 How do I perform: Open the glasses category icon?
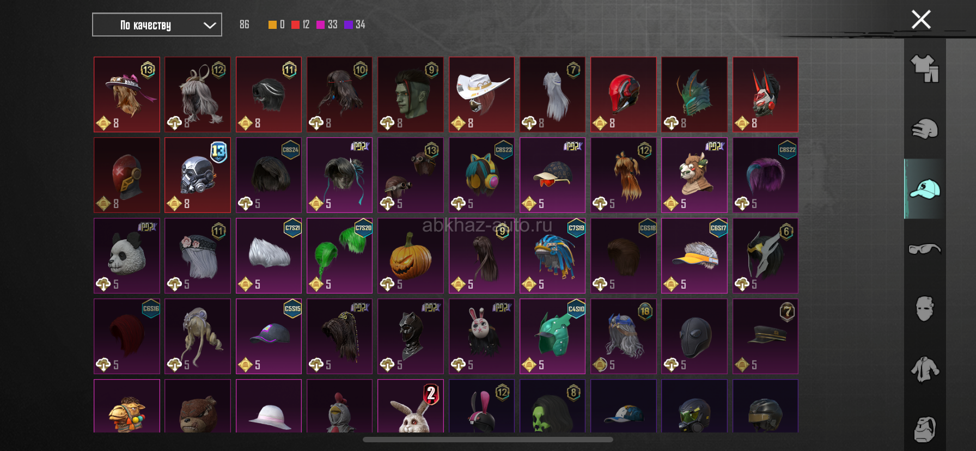[925, 249]
